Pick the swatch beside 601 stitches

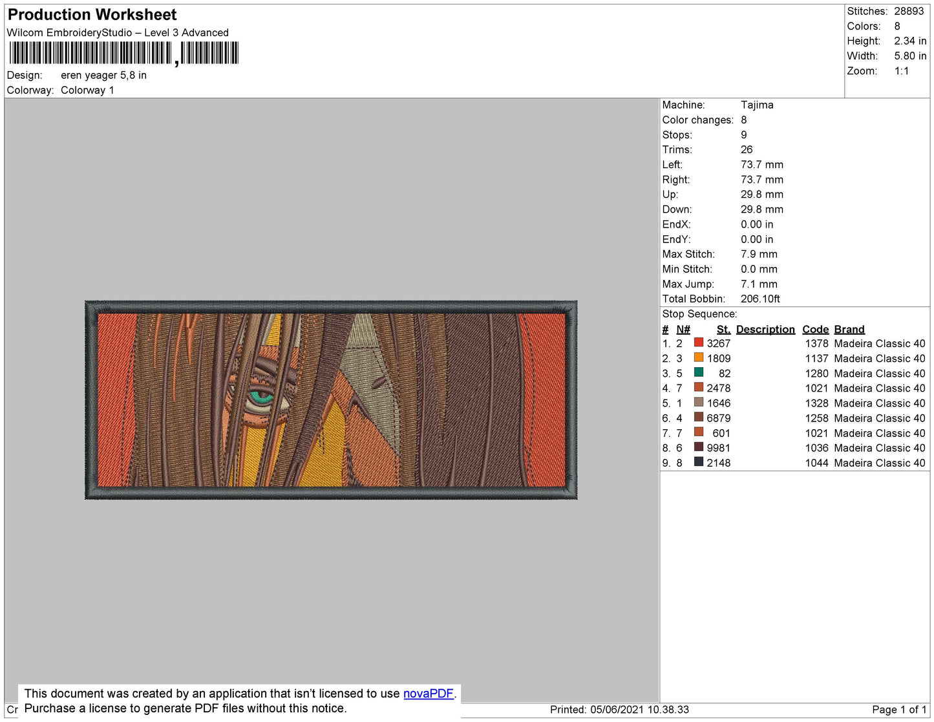pos(699,432)
